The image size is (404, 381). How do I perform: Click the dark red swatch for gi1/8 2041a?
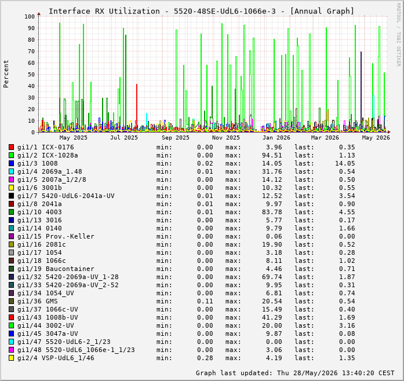point(11,204)
